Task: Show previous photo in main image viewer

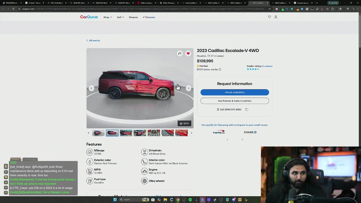Action: tap(91, 88)
